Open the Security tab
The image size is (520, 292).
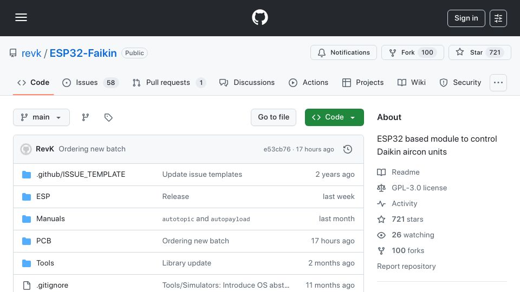[x=460, y=82]
